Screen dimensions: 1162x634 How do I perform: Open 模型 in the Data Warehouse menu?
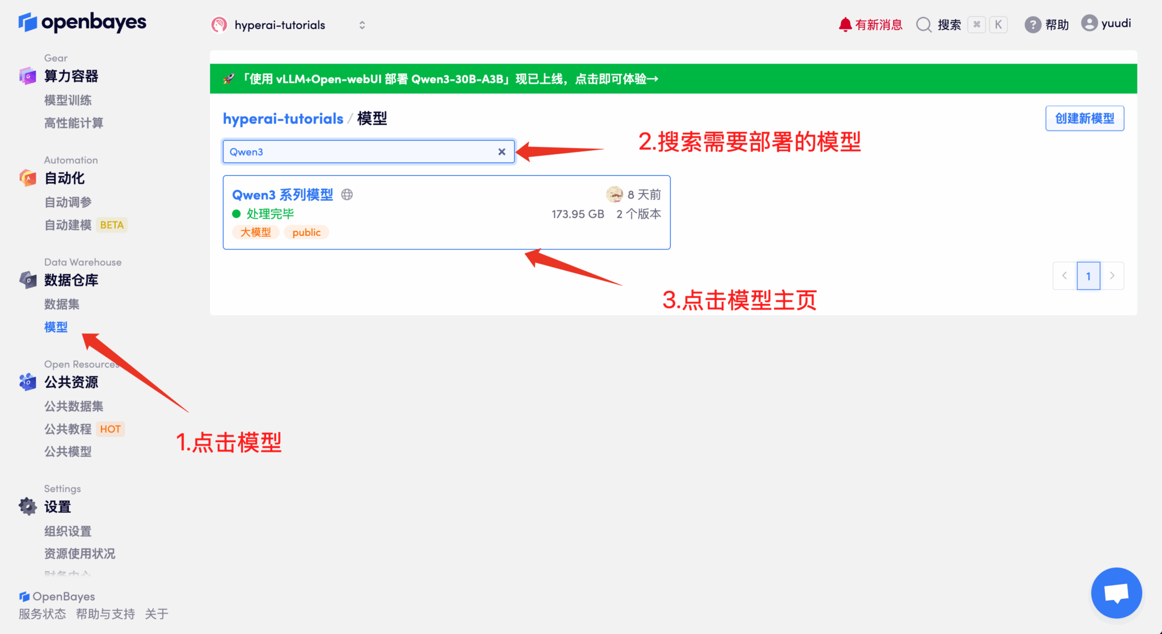[x=56, y=327]
